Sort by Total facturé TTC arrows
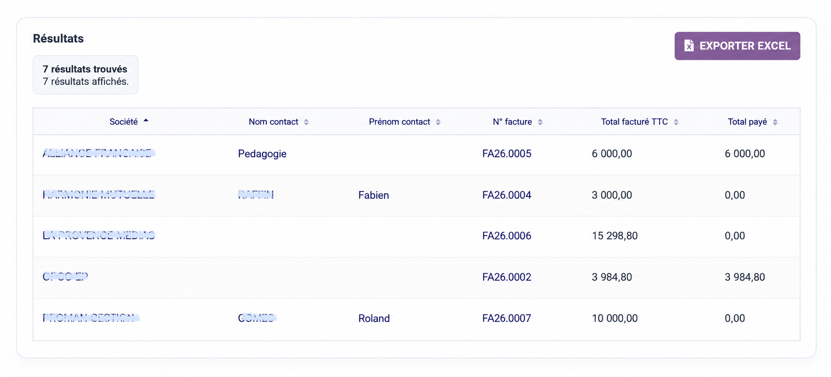Image resolution: width=831 pixels, height=377 pixels. coord(676,122)
